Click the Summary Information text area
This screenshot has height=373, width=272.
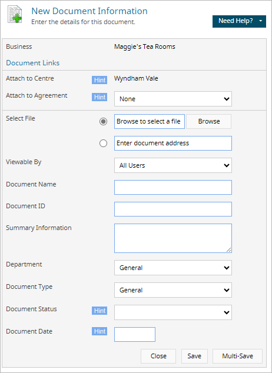pyautogui.click(x=173, y=238)
